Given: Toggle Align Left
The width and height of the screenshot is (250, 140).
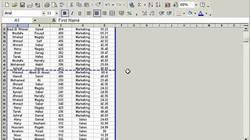Looking at the screenshot, I should (x=89, y=13).
